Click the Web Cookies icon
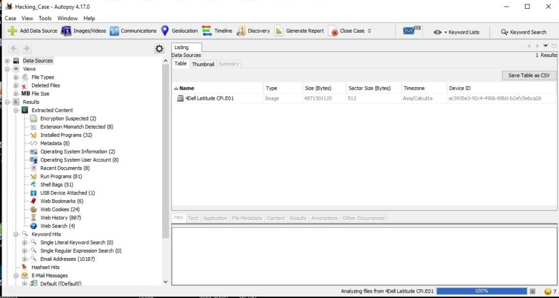This screenshot has width=559, height=298. click(33, 210)
